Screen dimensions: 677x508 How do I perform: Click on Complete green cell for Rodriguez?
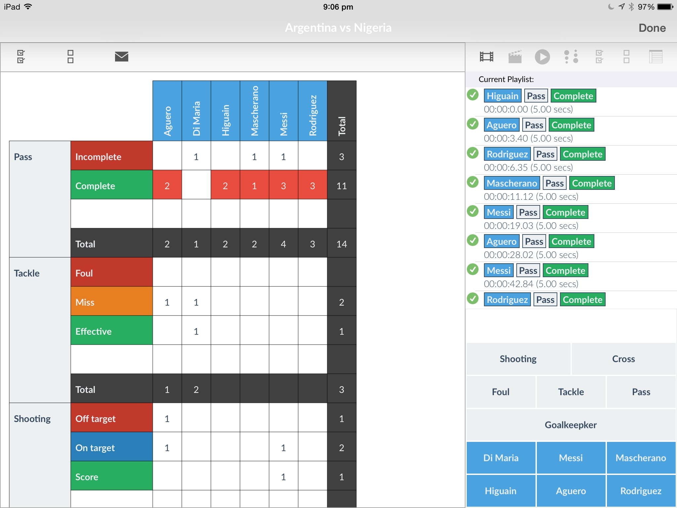[311, 186]
